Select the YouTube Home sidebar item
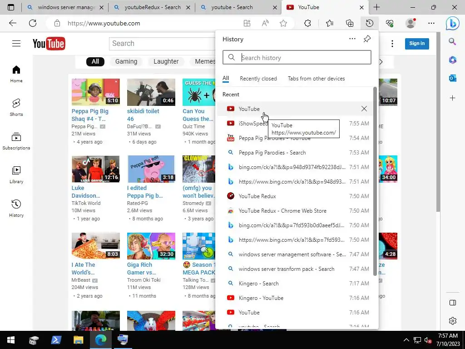The width and height of the screenshot is (465, 349). point(16,74)
